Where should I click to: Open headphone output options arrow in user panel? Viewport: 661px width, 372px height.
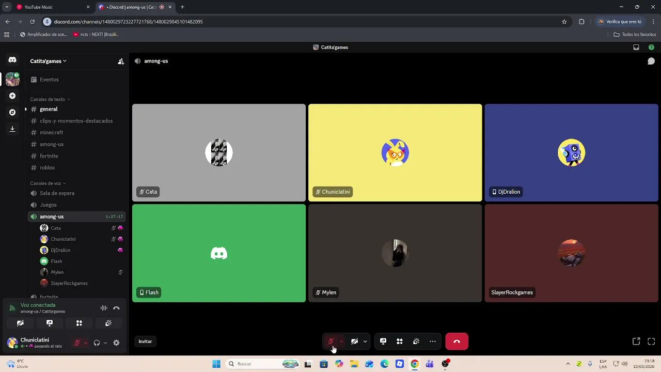coord(105,343)
